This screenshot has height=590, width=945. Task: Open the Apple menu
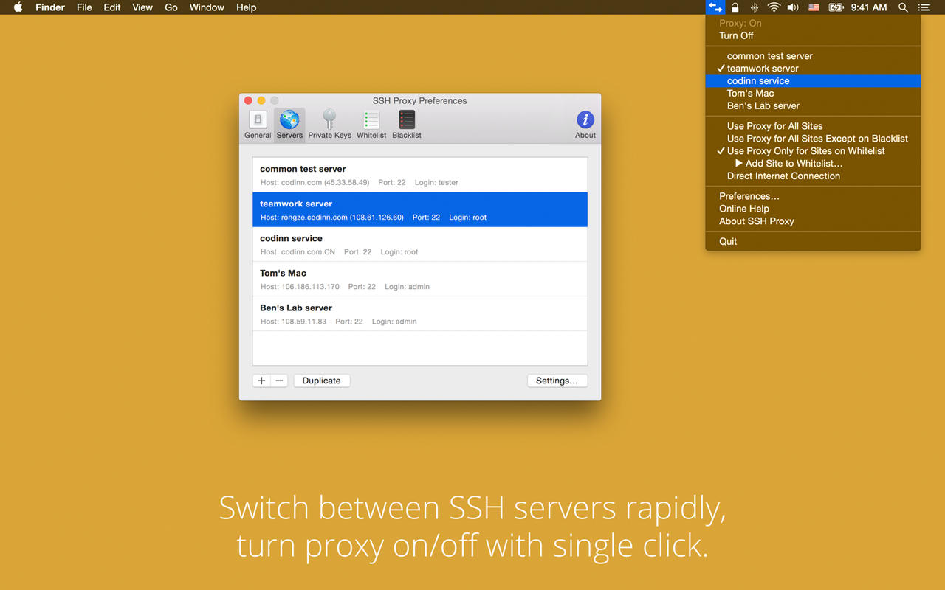click(x=18, y=7)
